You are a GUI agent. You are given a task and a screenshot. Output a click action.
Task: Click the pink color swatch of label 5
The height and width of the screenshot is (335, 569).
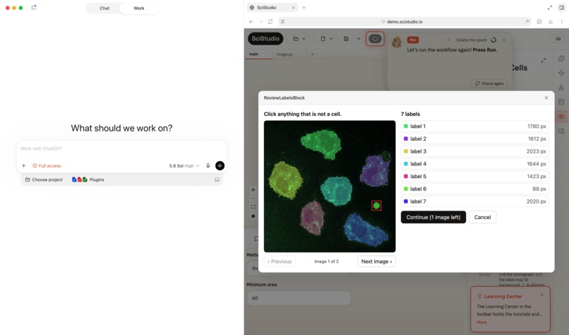[x=406, y=176]
